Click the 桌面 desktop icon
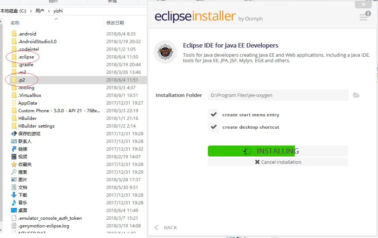 14,210
